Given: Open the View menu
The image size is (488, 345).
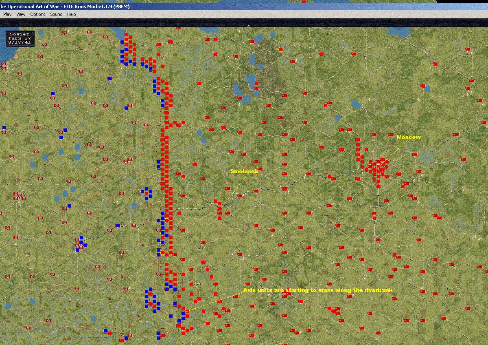Looking at the screenshot, I should coord(21,14).
